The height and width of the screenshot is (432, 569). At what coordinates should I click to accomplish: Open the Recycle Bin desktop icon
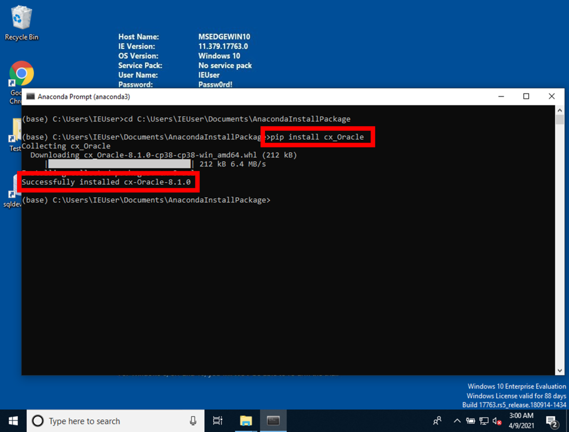click(21, 23)
